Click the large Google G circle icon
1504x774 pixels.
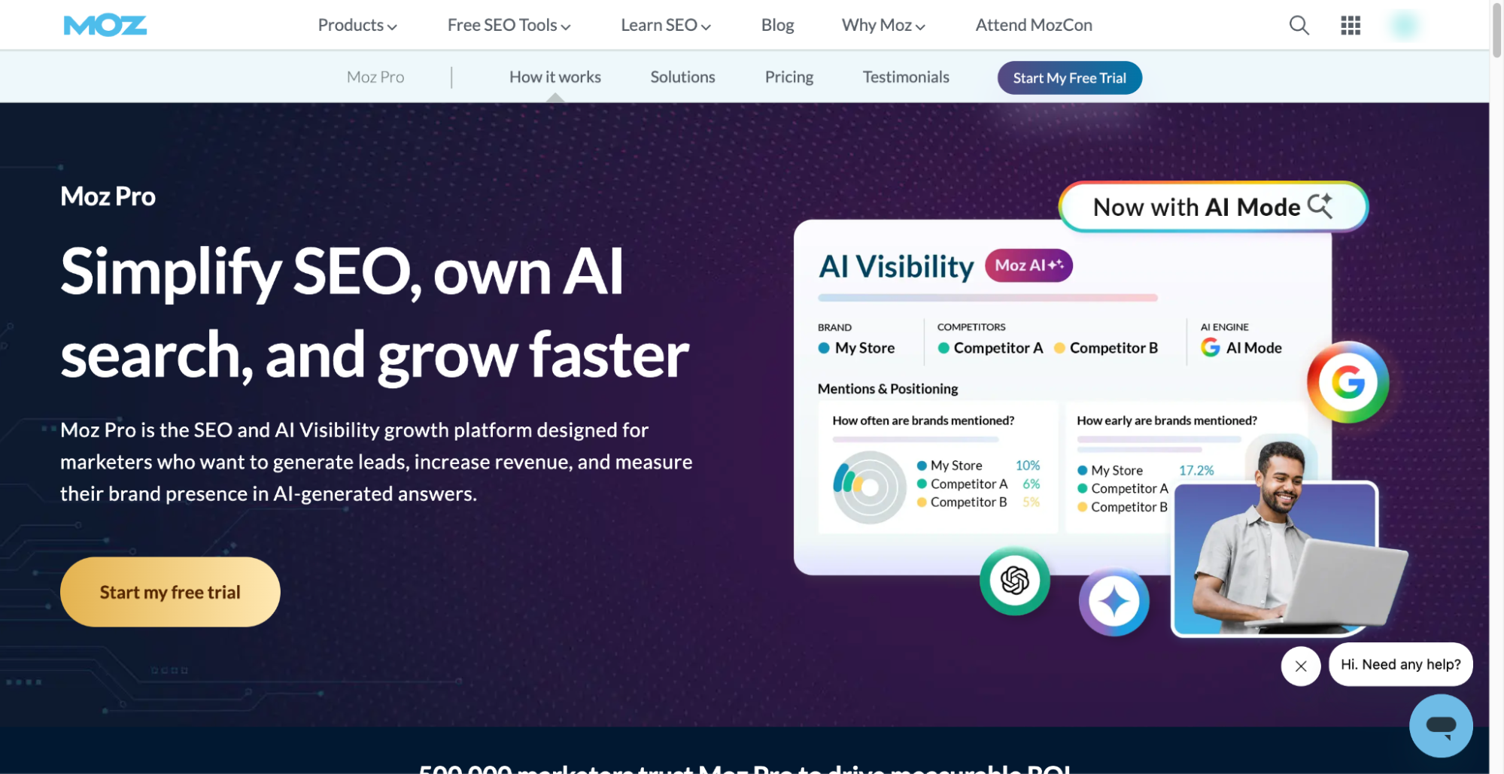coord(1348,382)
